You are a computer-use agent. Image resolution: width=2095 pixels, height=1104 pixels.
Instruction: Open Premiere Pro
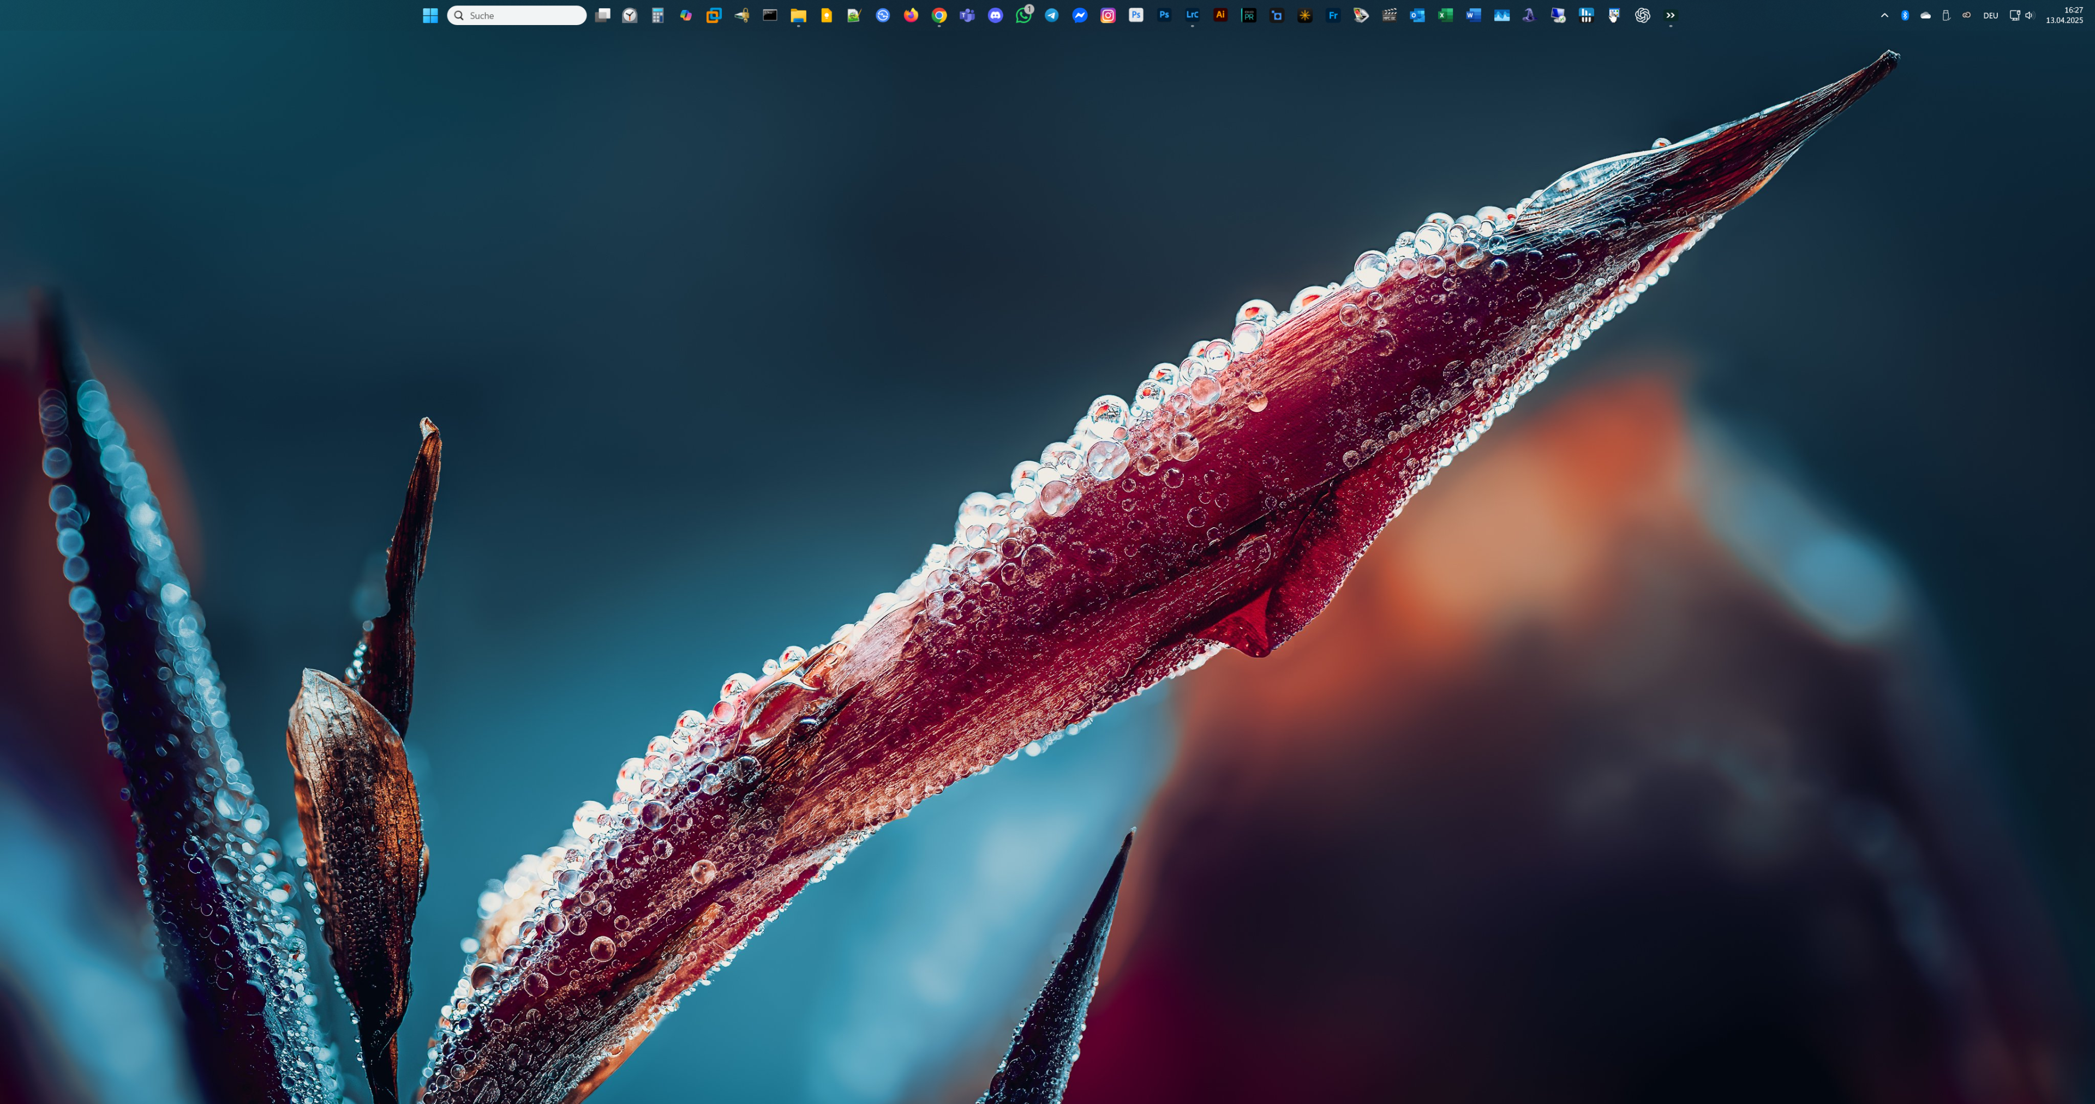1249,15
